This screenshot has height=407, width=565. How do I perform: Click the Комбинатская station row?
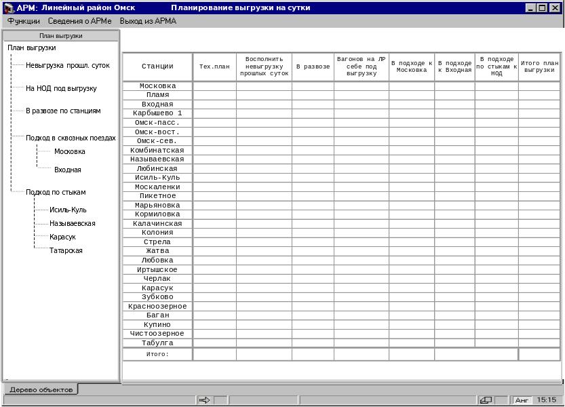click(x=157, y=151)
